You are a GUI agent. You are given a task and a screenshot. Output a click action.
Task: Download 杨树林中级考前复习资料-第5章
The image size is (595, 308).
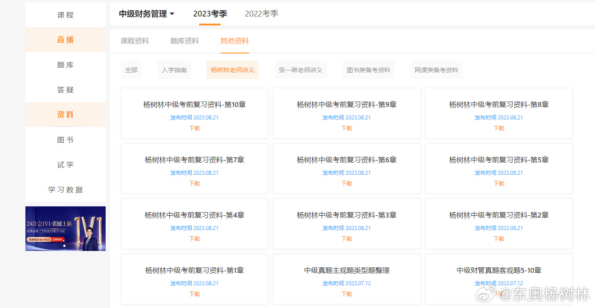499,183
